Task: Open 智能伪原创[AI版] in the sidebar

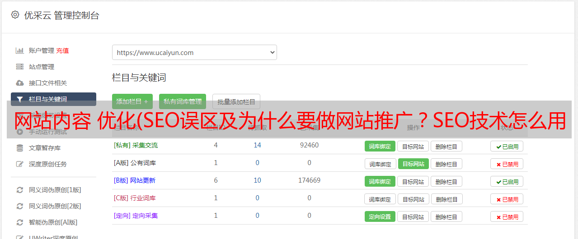Action: pos(53,222)
